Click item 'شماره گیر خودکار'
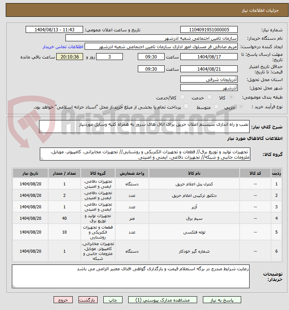The height and width of the screenshot is (310, 289). click(x=194, y=251)
